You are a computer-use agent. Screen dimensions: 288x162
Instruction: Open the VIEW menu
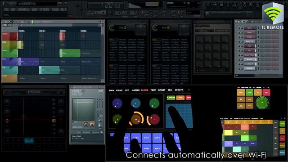[35, 9]
